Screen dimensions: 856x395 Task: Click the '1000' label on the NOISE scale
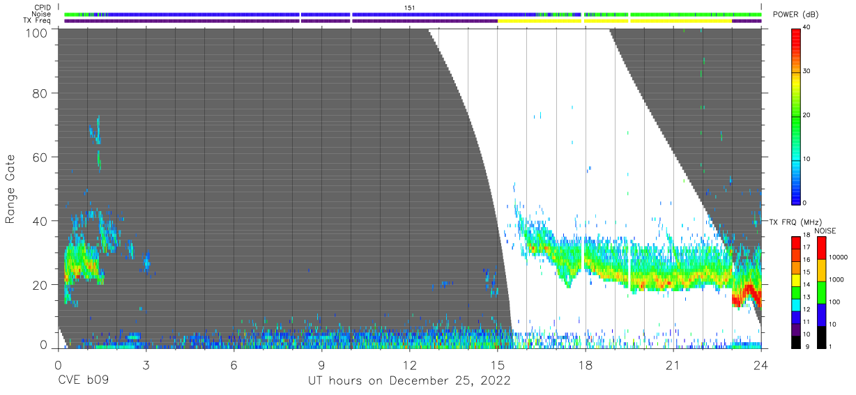tap(836, 280)
